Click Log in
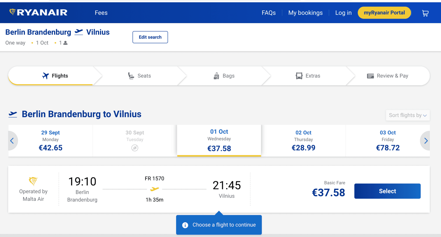Screen dimensions: 441x237 click(343, 13)
